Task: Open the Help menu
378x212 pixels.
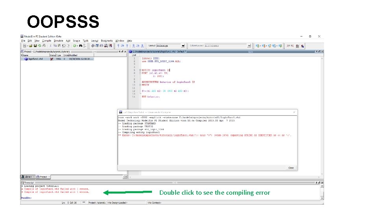Action: click(x=130, y=40)
